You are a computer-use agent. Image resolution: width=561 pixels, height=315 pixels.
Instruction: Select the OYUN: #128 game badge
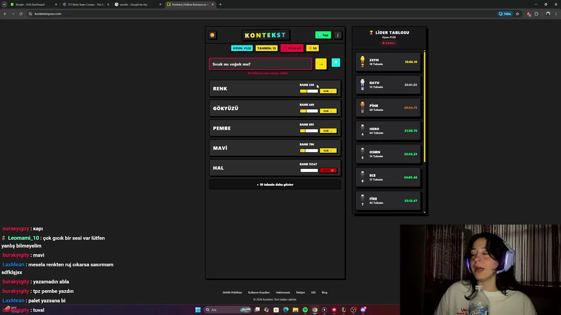coord(242,48)
